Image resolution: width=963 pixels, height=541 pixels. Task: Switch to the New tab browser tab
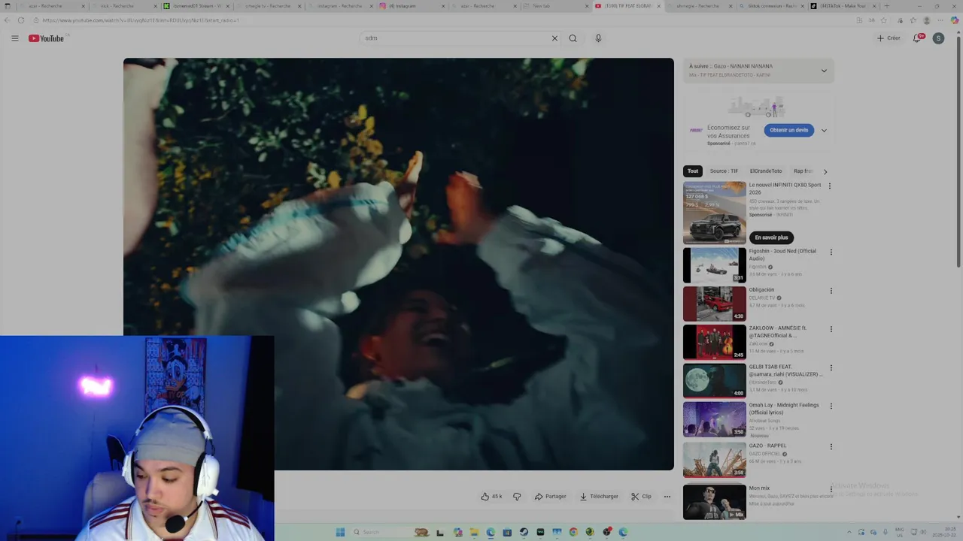pyautogui.click(x=555, y=6)
